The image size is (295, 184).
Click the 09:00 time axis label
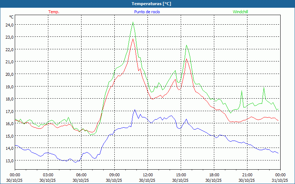click(x=114, y=175)
